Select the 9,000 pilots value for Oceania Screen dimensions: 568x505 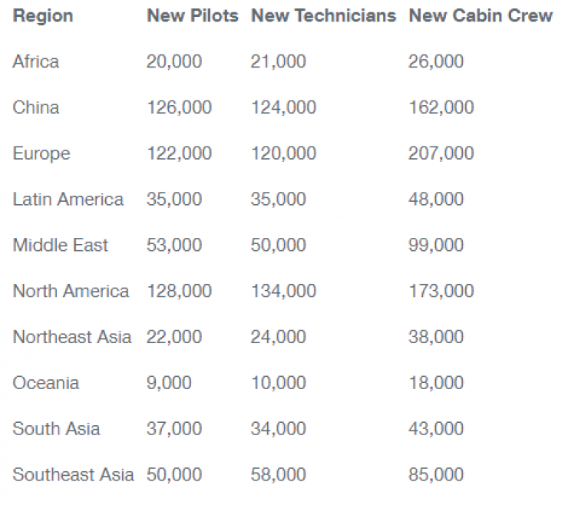pyautogui.click(x=169, y=383)
